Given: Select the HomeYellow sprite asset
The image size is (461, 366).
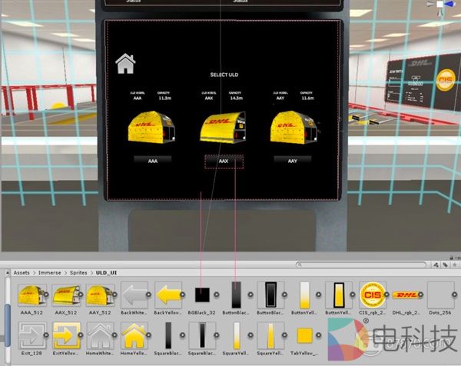Looking at the screenshot, I should [x=133, y=335].
